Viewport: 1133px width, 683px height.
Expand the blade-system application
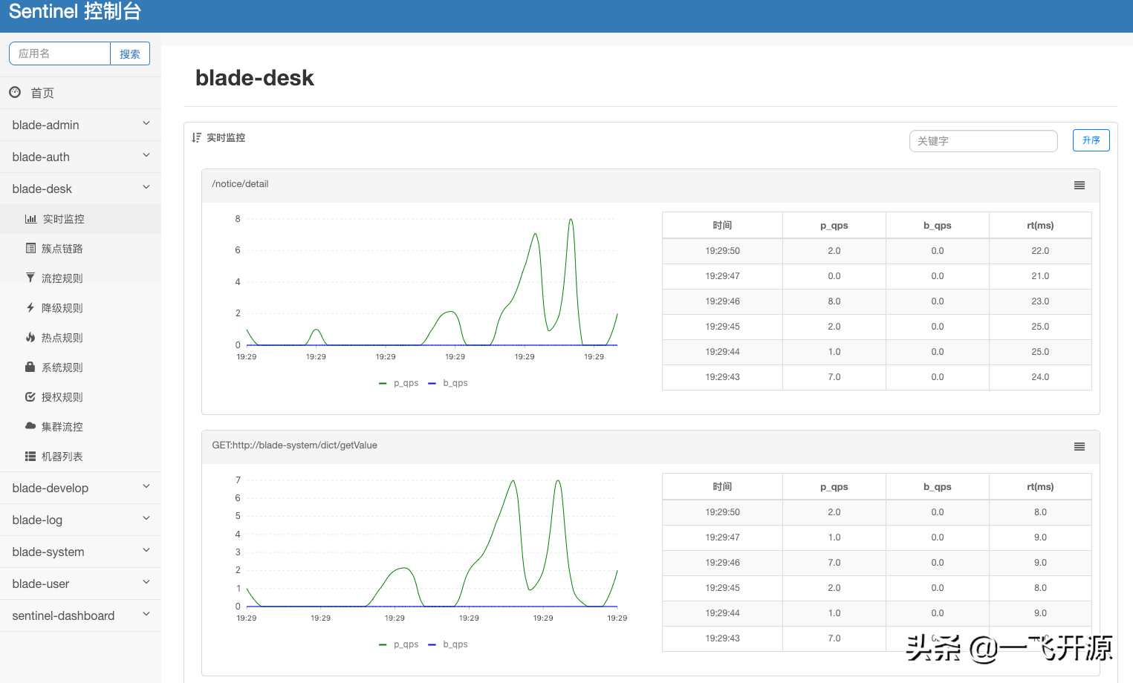(x=80, y=552)
